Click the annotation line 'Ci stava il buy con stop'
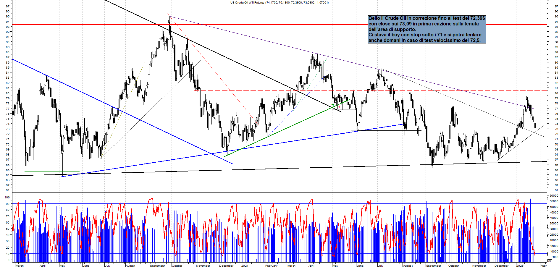559x267 pixels. pyautogui.click(x=425, y=35)
